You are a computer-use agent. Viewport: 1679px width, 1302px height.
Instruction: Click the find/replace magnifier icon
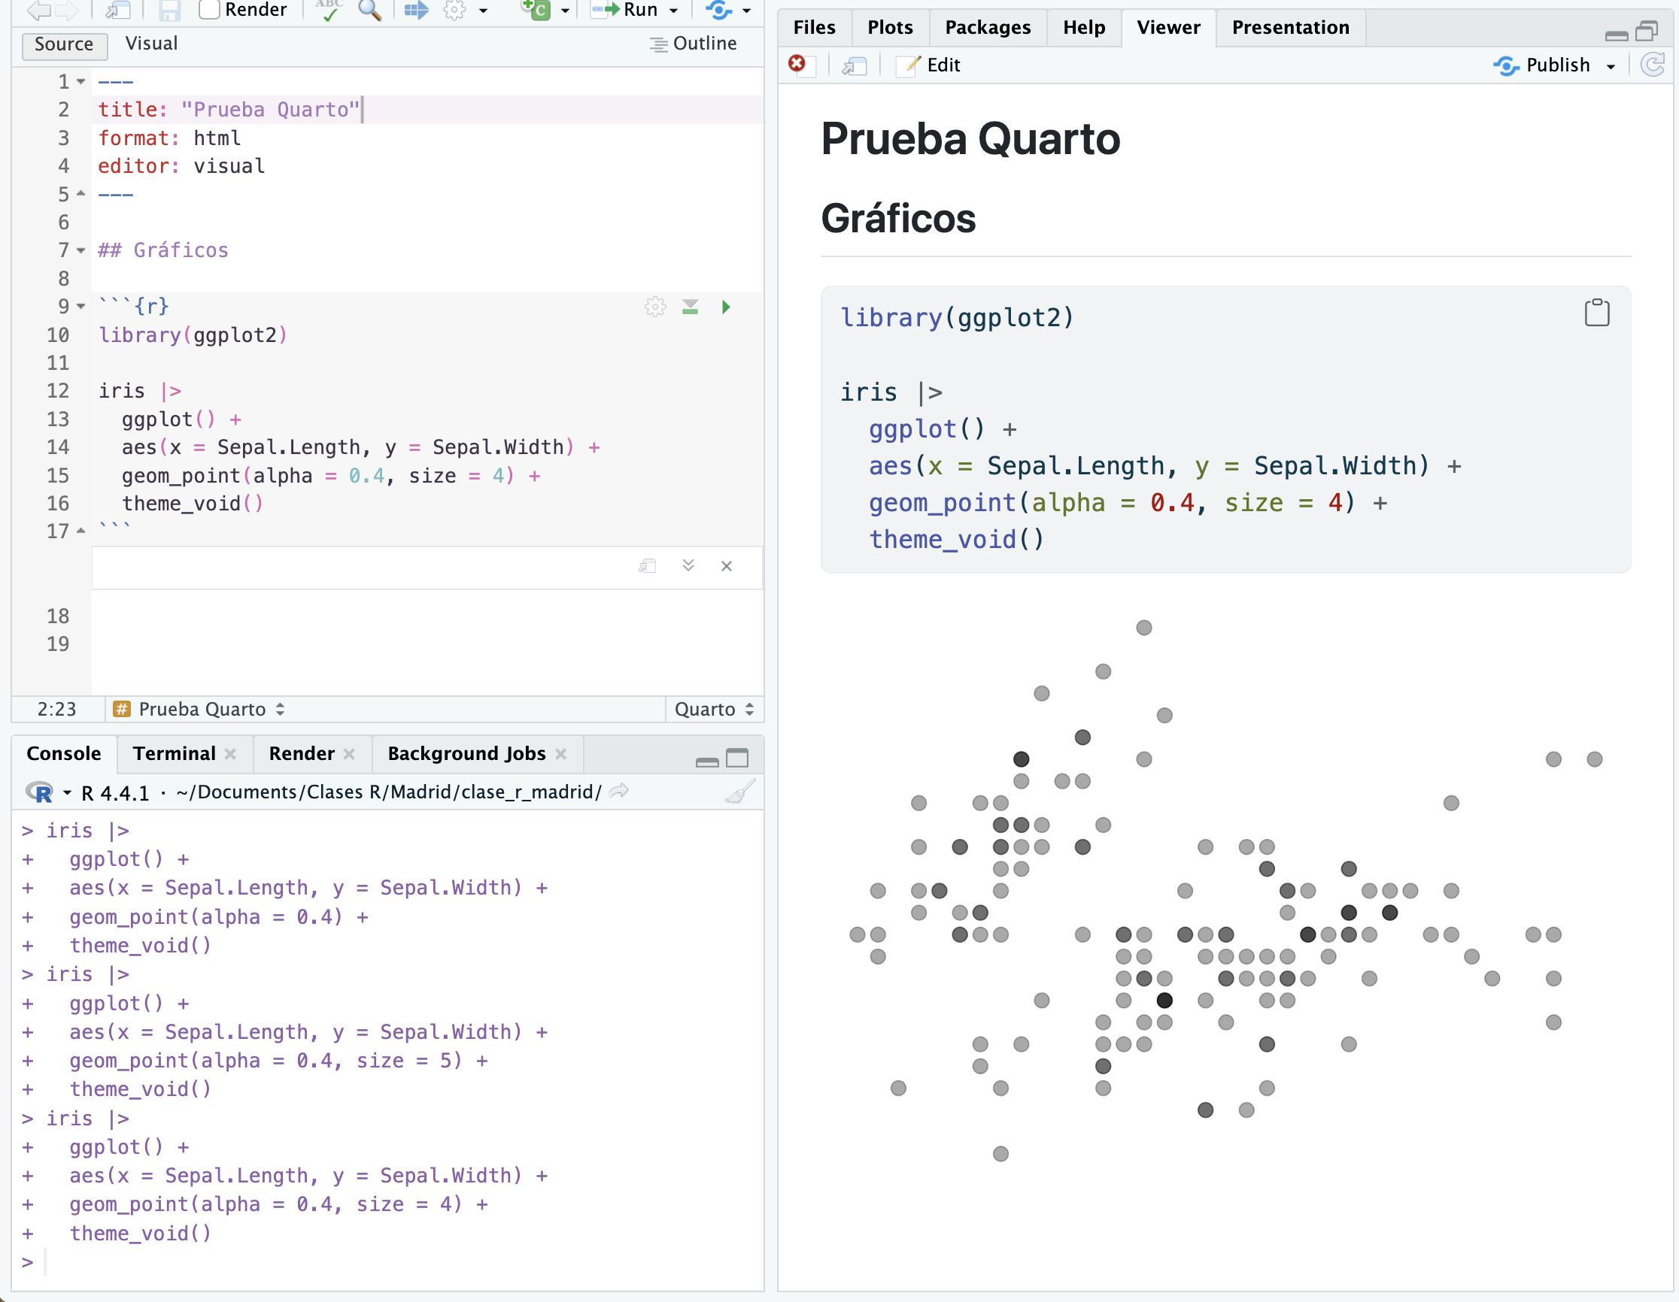click(370, 9)
